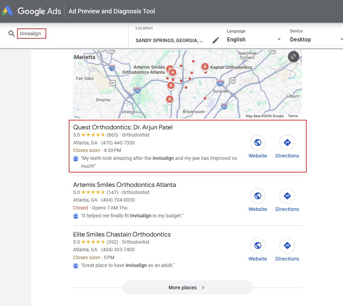This screenshot has width=343, height=306.
Task: Edit location with the pencil icon
Action: tap(216, 40)
